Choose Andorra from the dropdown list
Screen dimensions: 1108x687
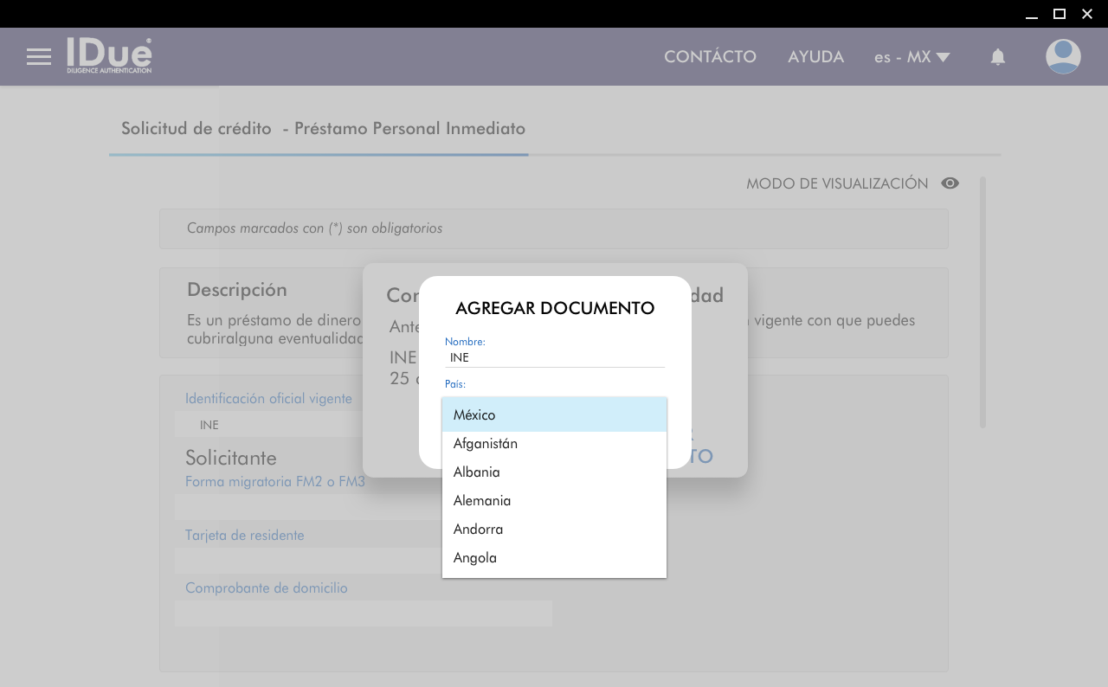[x=554, y=530]
